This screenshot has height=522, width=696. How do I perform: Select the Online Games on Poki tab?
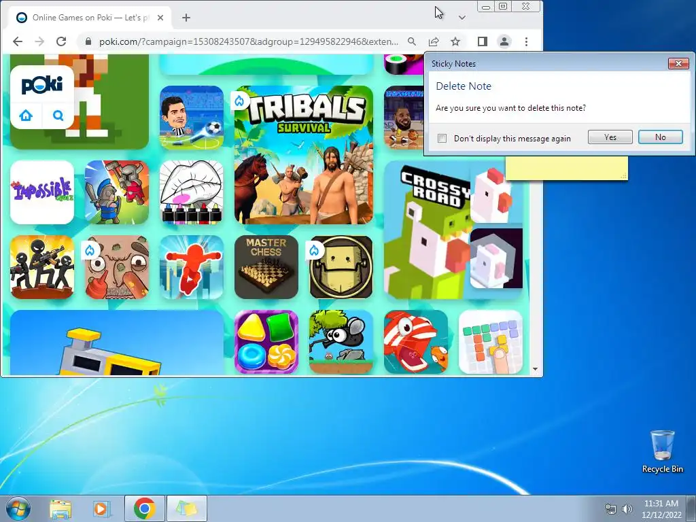(90, 18)
